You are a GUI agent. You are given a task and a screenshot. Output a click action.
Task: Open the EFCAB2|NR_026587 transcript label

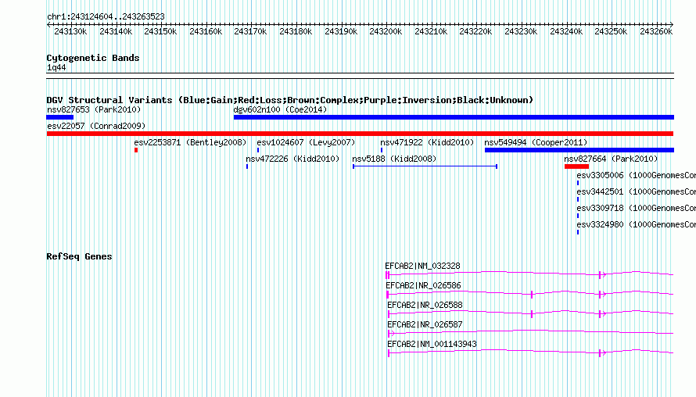tap(425, 324)
